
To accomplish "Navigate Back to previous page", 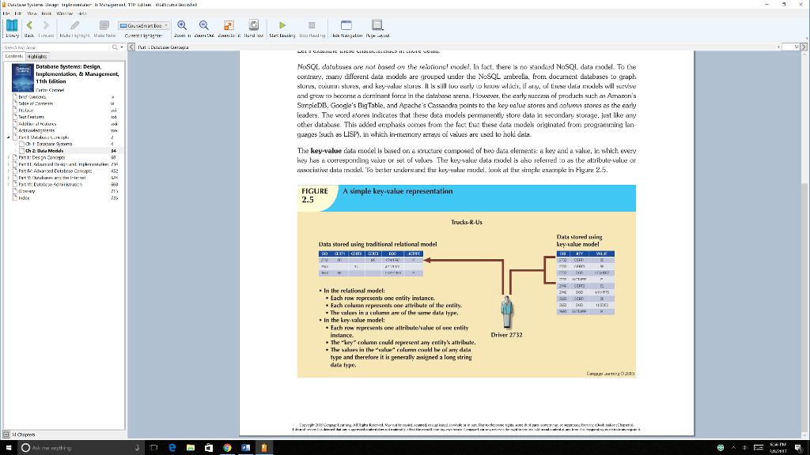I will (29, 25).
